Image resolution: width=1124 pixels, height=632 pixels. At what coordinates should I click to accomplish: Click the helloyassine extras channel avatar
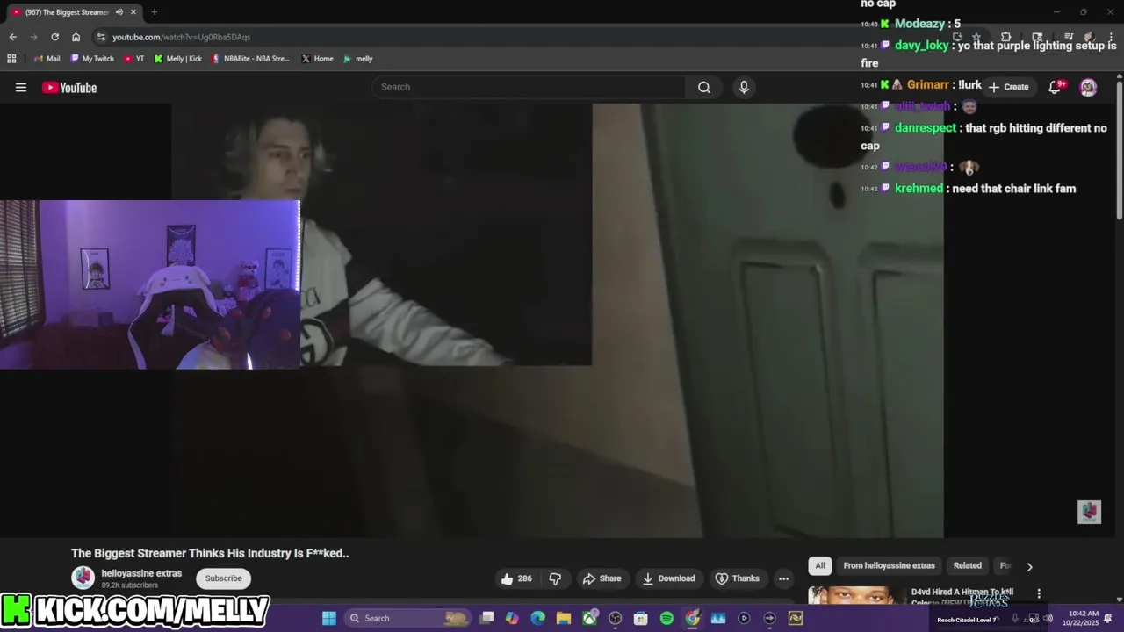(83, 578)
